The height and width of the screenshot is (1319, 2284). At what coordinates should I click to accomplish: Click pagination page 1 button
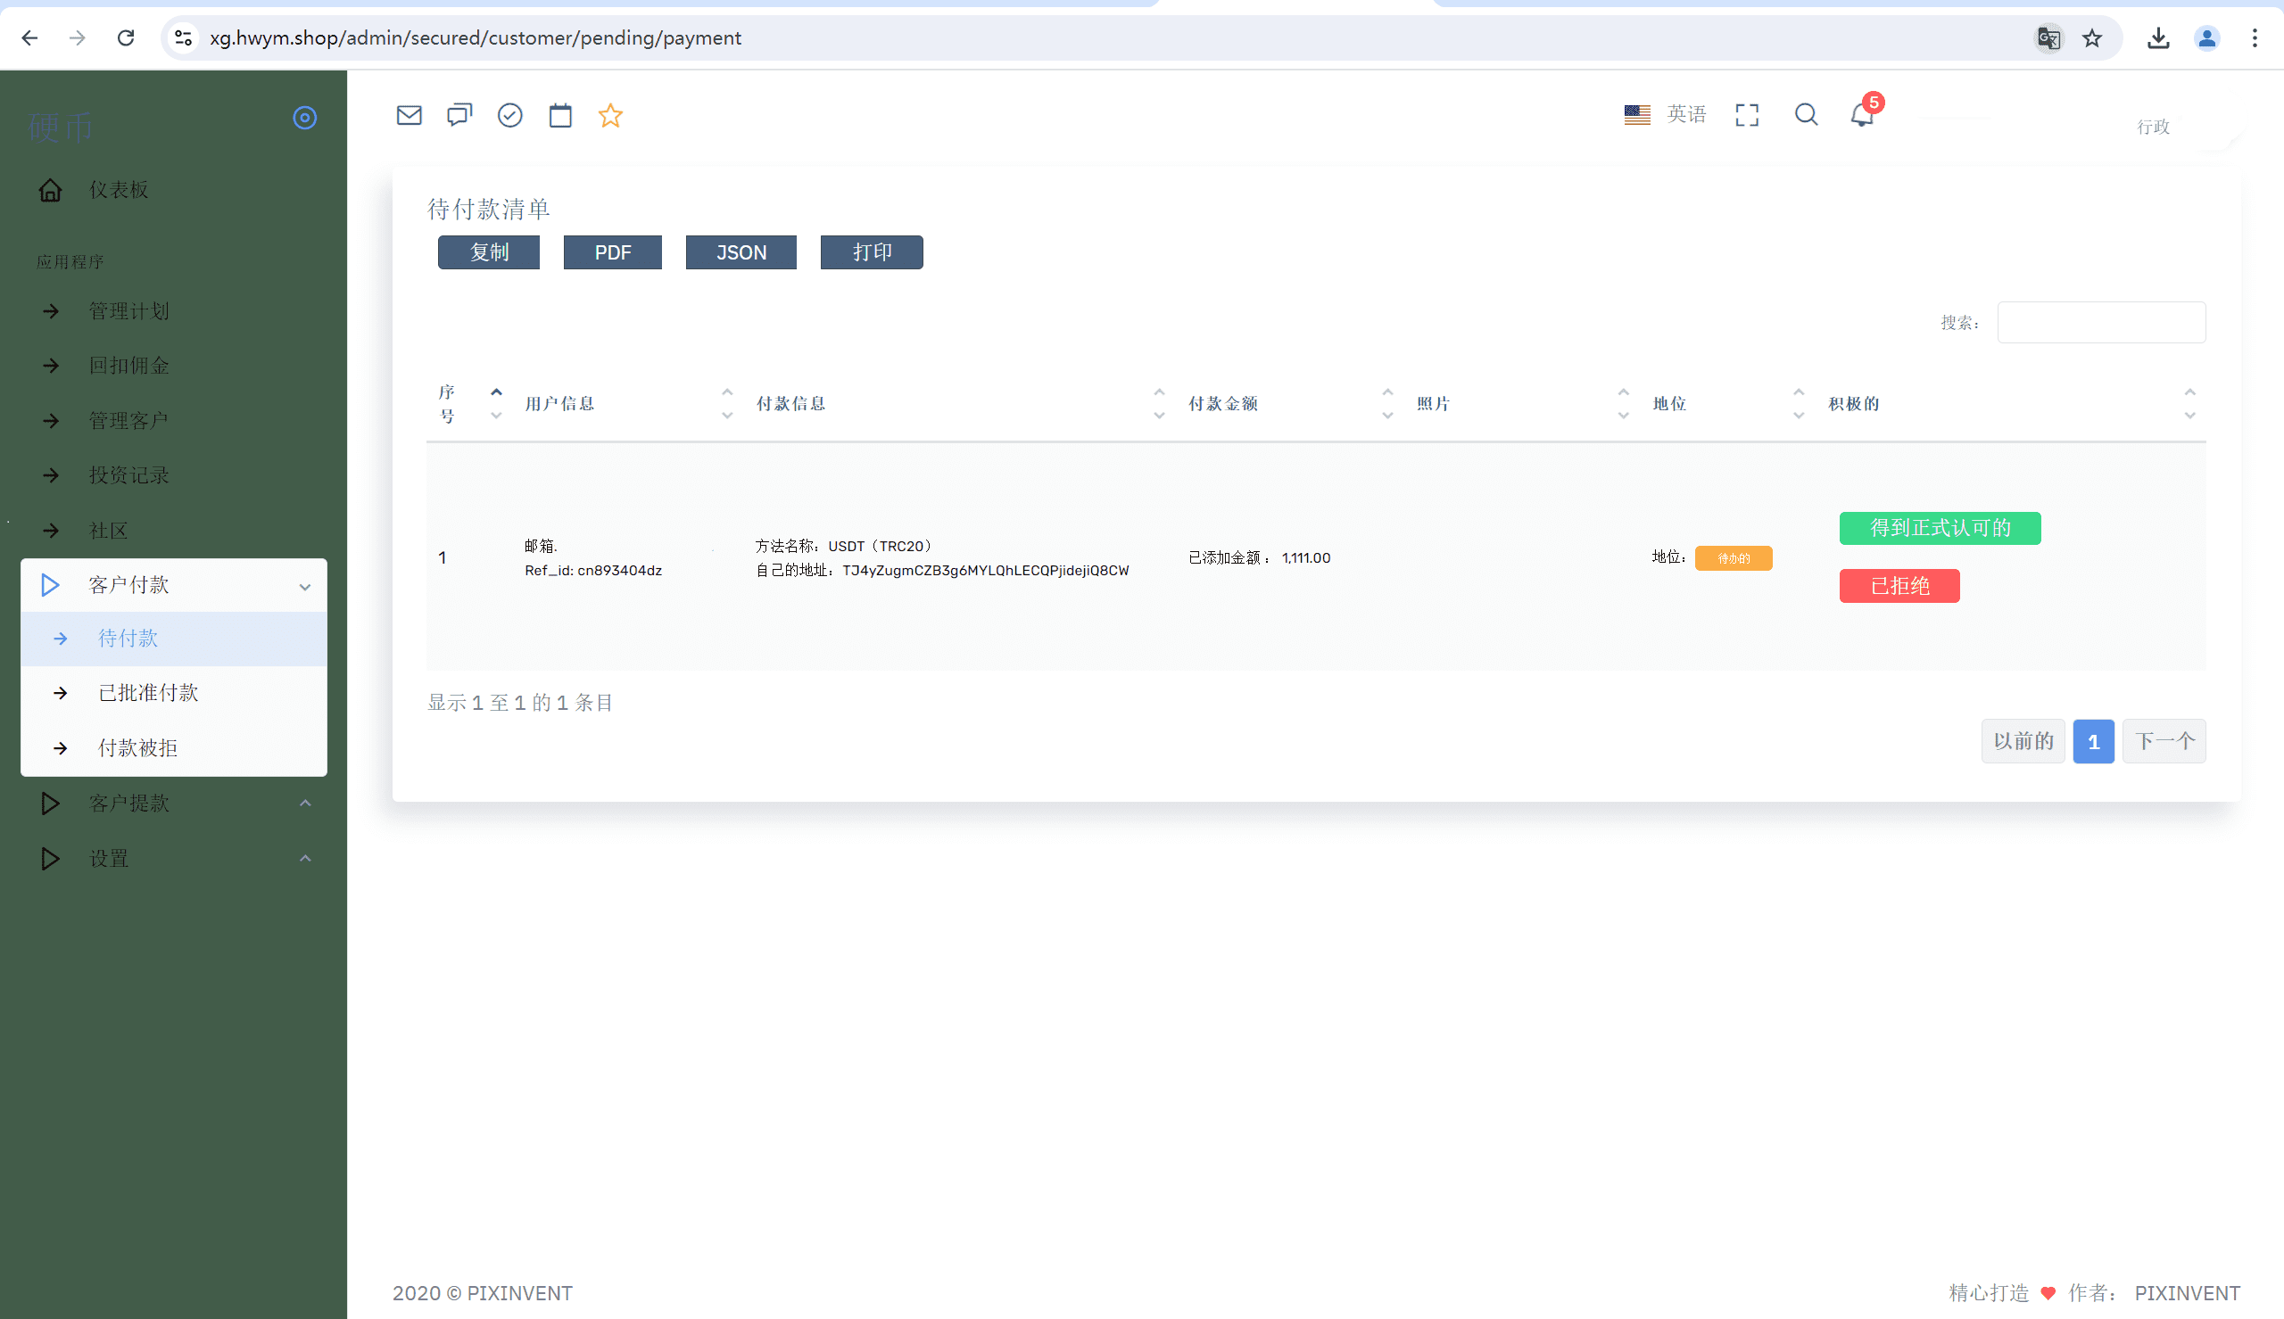point(2093,741)
